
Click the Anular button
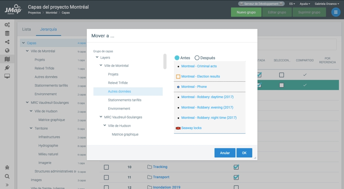tap(225, 153)
